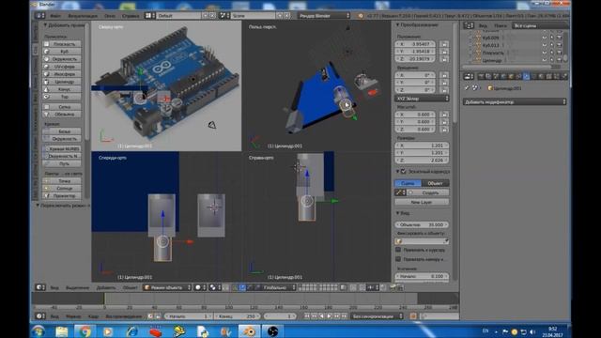Click the Объектив lens value 35.000

click(422, 224)
